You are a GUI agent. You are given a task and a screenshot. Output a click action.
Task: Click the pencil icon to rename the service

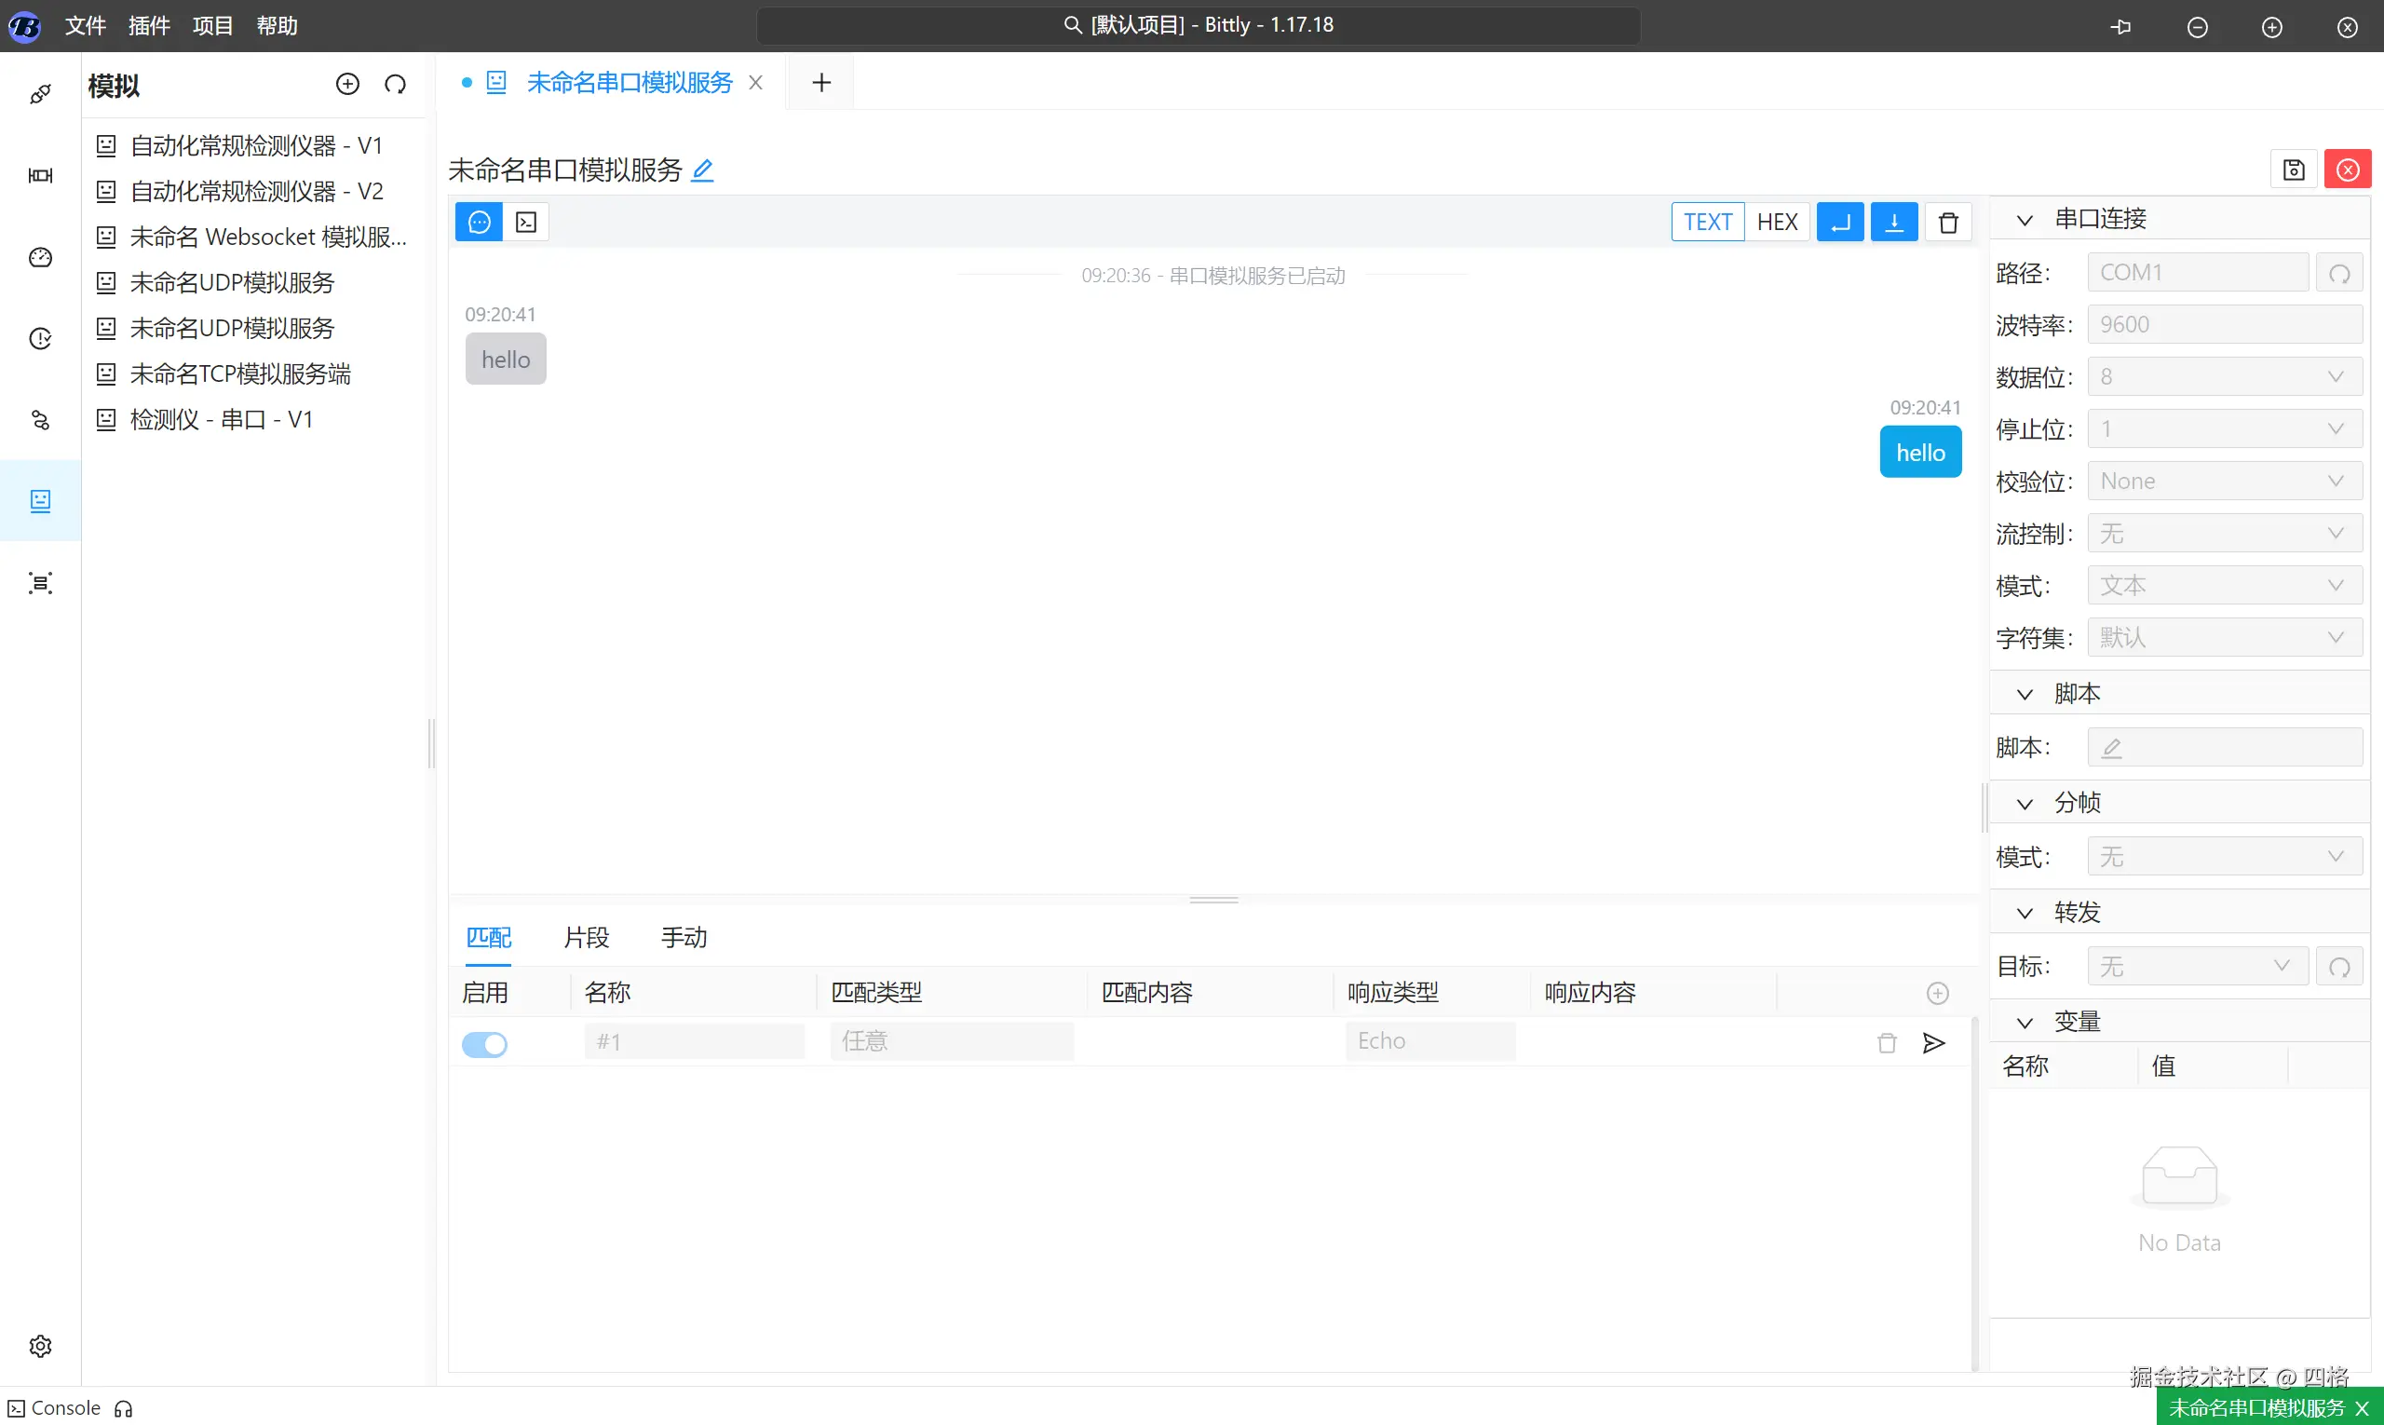click(x=702, y=171)
